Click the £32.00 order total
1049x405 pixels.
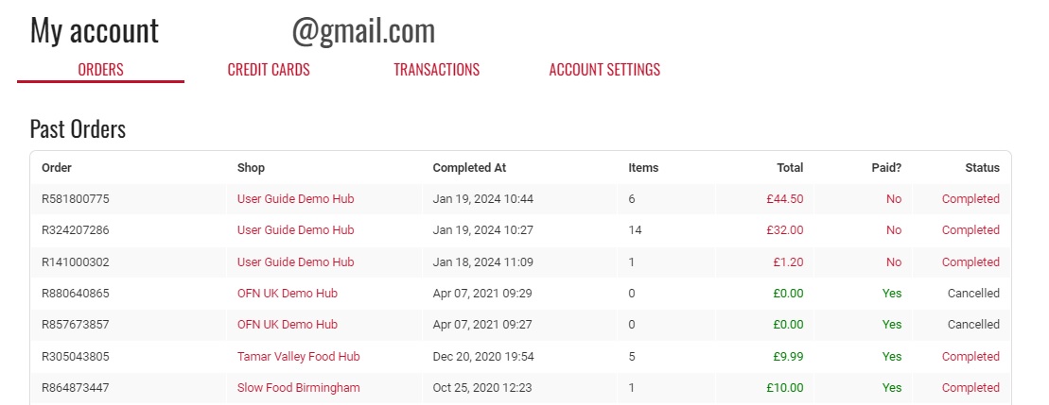pyautogui.click(x=784, y=230)
